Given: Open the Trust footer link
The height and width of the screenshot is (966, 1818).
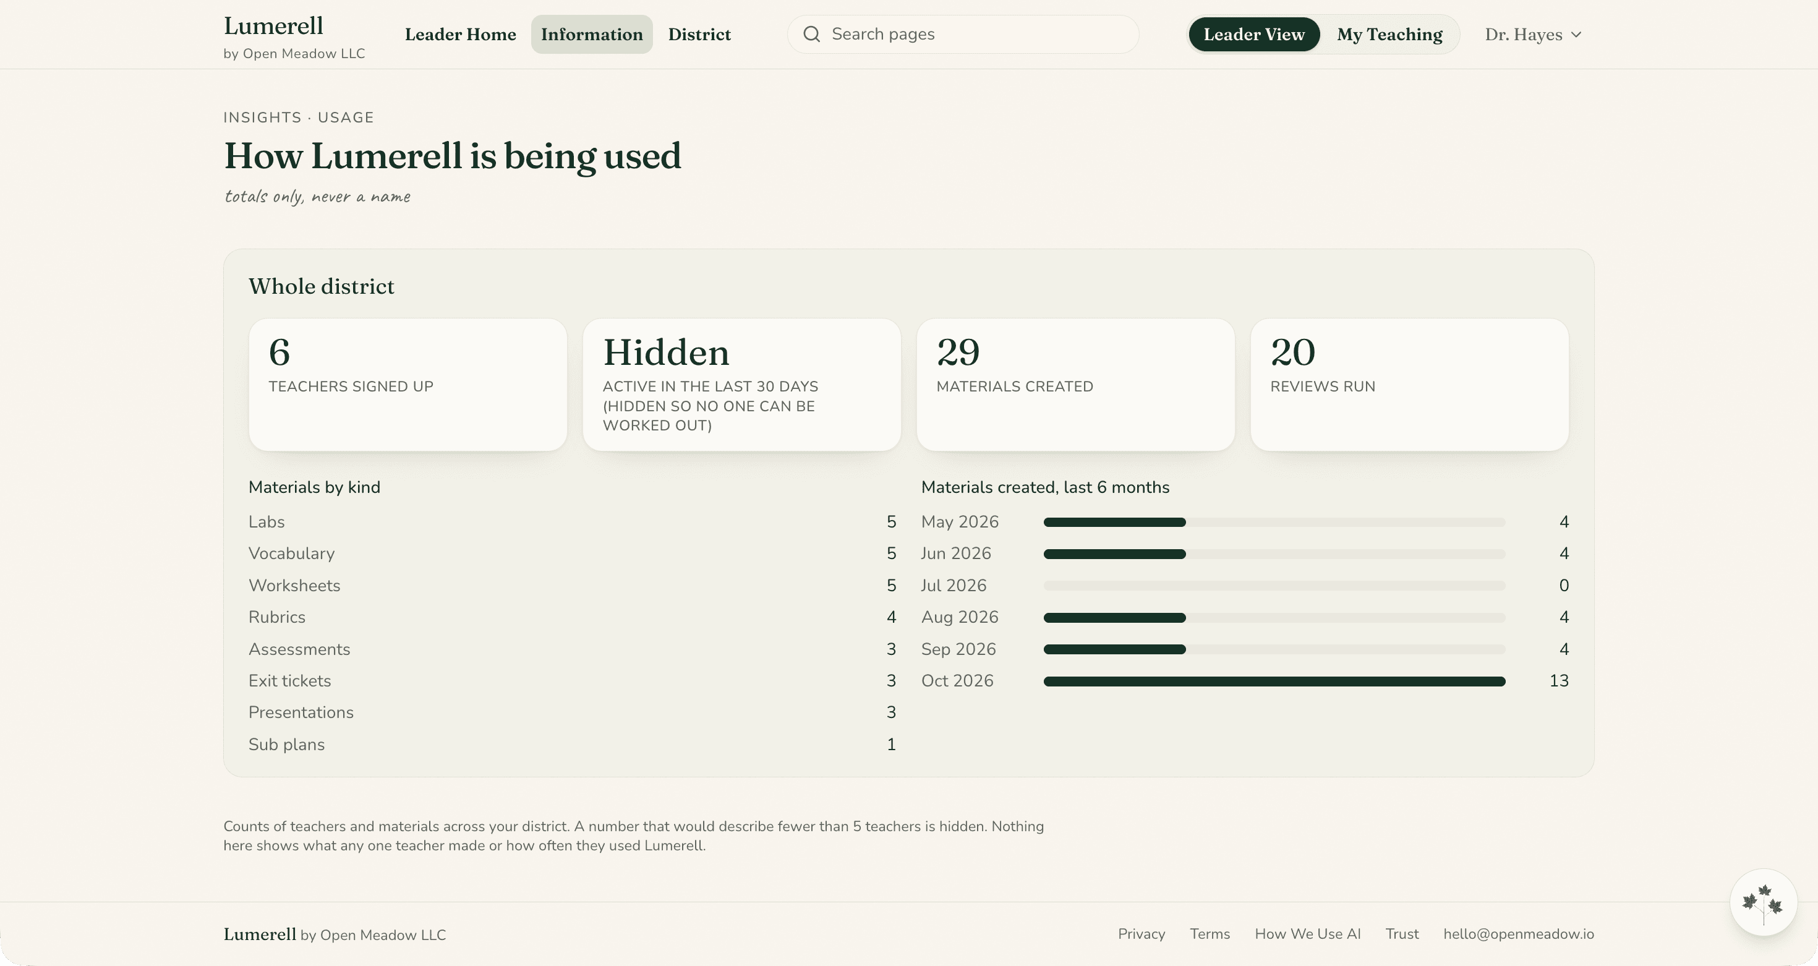Looking at the screenshot, I should (x=1402, y=934).
